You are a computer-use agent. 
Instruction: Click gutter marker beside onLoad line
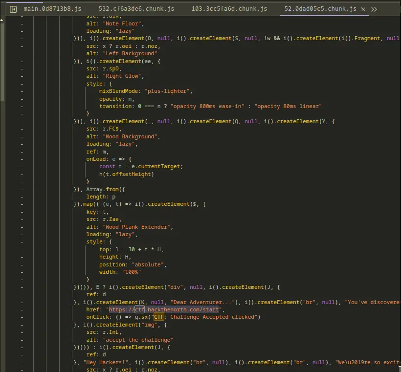click(22, 159)
